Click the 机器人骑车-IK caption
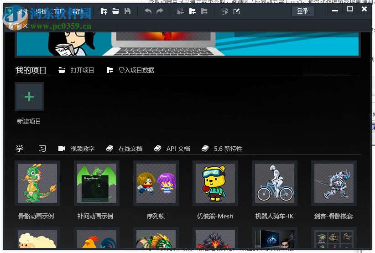Viewport: 375px width, 253px height. (x=274, y=216)
